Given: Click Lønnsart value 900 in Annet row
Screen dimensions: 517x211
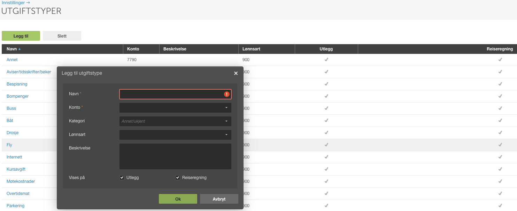Looking at the screenshot, I should [x=246, y=60].
